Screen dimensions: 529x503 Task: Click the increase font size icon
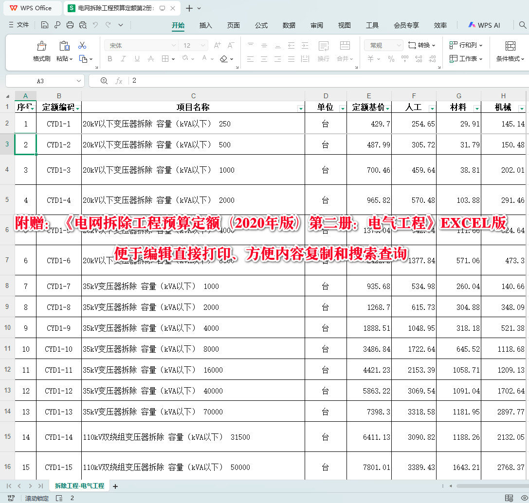click(217, 44)
